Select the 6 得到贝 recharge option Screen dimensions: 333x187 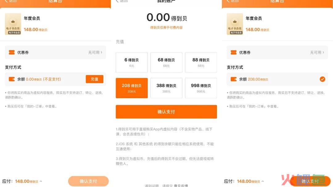tap(132, 62)
